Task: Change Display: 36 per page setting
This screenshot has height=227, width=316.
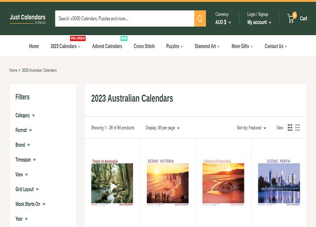Action: click(x=162, y=128)
